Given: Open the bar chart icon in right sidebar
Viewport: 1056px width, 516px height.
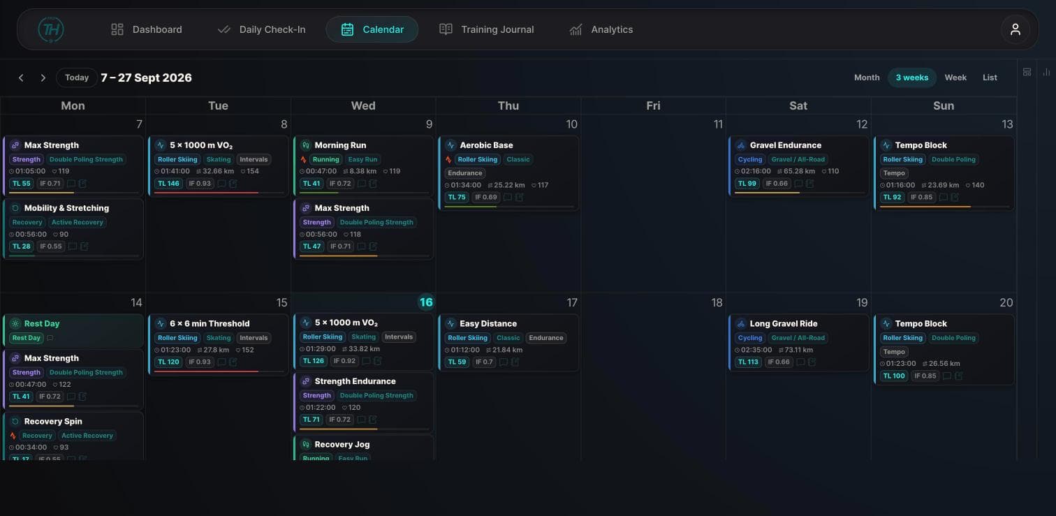Looking at the screenshot, I should coord(1046,72).
